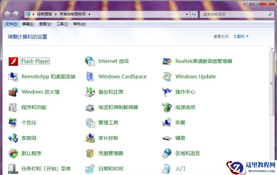
Task: Click the control panel address bar icon
Action: (x=28, y=14)
